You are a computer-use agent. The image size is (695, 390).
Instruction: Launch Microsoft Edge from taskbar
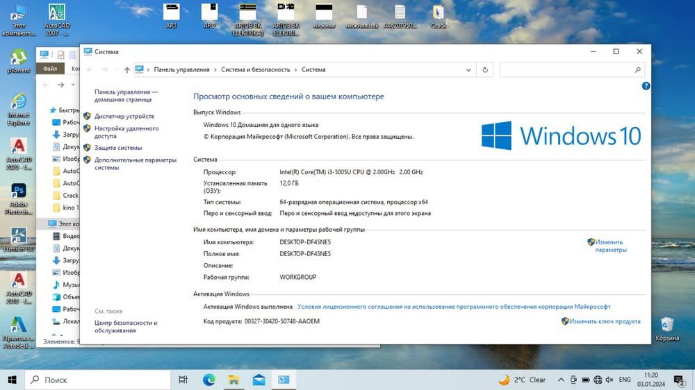(208, 380)
